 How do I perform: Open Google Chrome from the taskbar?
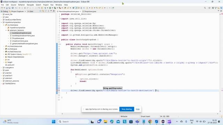[x=150, y=122]
